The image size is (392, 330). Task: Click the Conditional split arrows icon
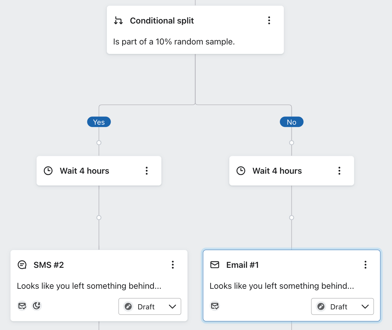[118, 20]
